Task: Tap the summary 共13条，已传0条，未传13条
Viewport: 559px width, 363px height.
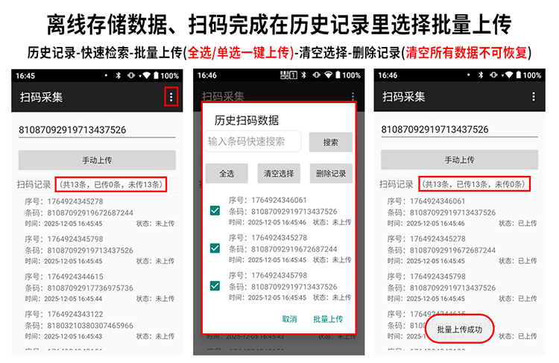Action: click(x=111, y=184)
